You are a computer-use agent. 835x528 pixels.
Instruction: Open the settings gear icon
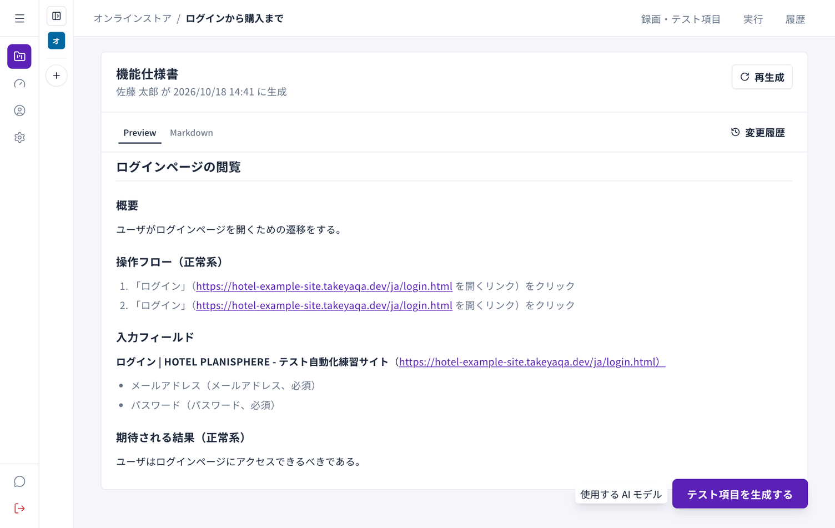(19, 138)
